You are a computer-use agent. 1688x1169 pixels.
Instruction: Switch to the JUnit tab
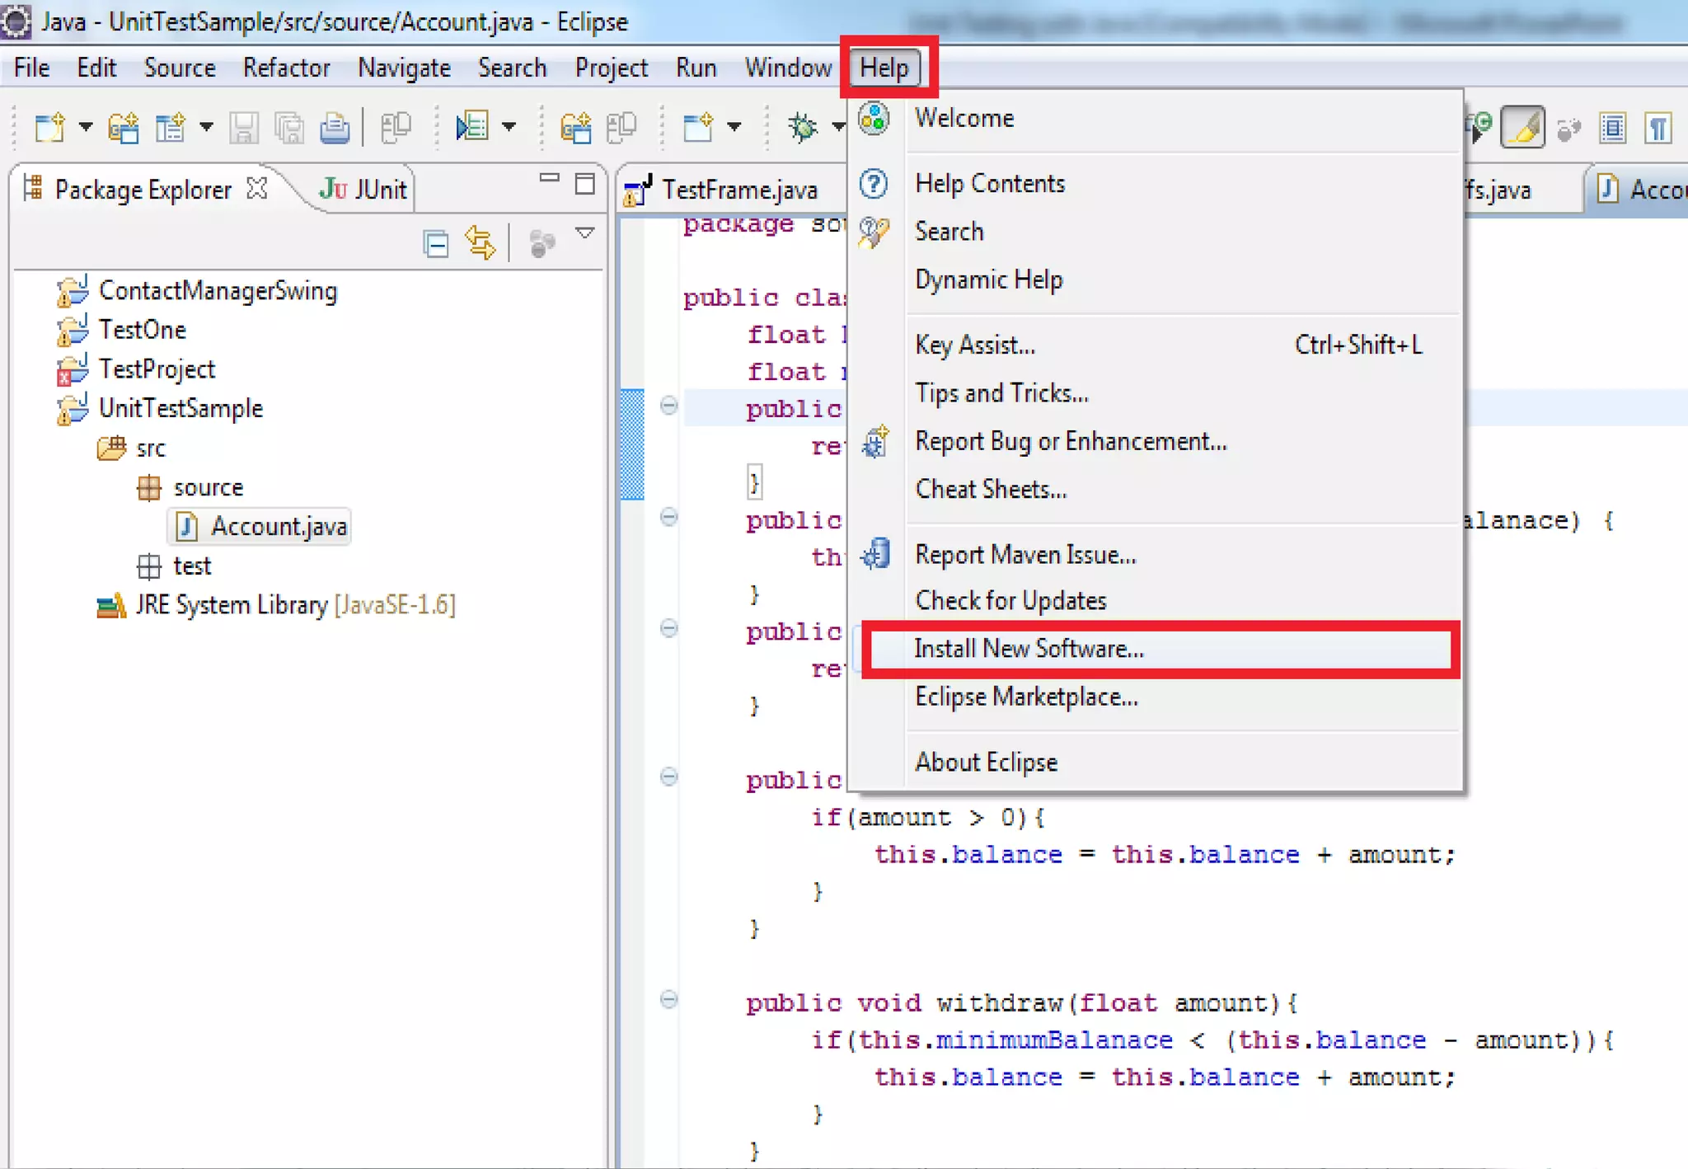click(363, 190)
